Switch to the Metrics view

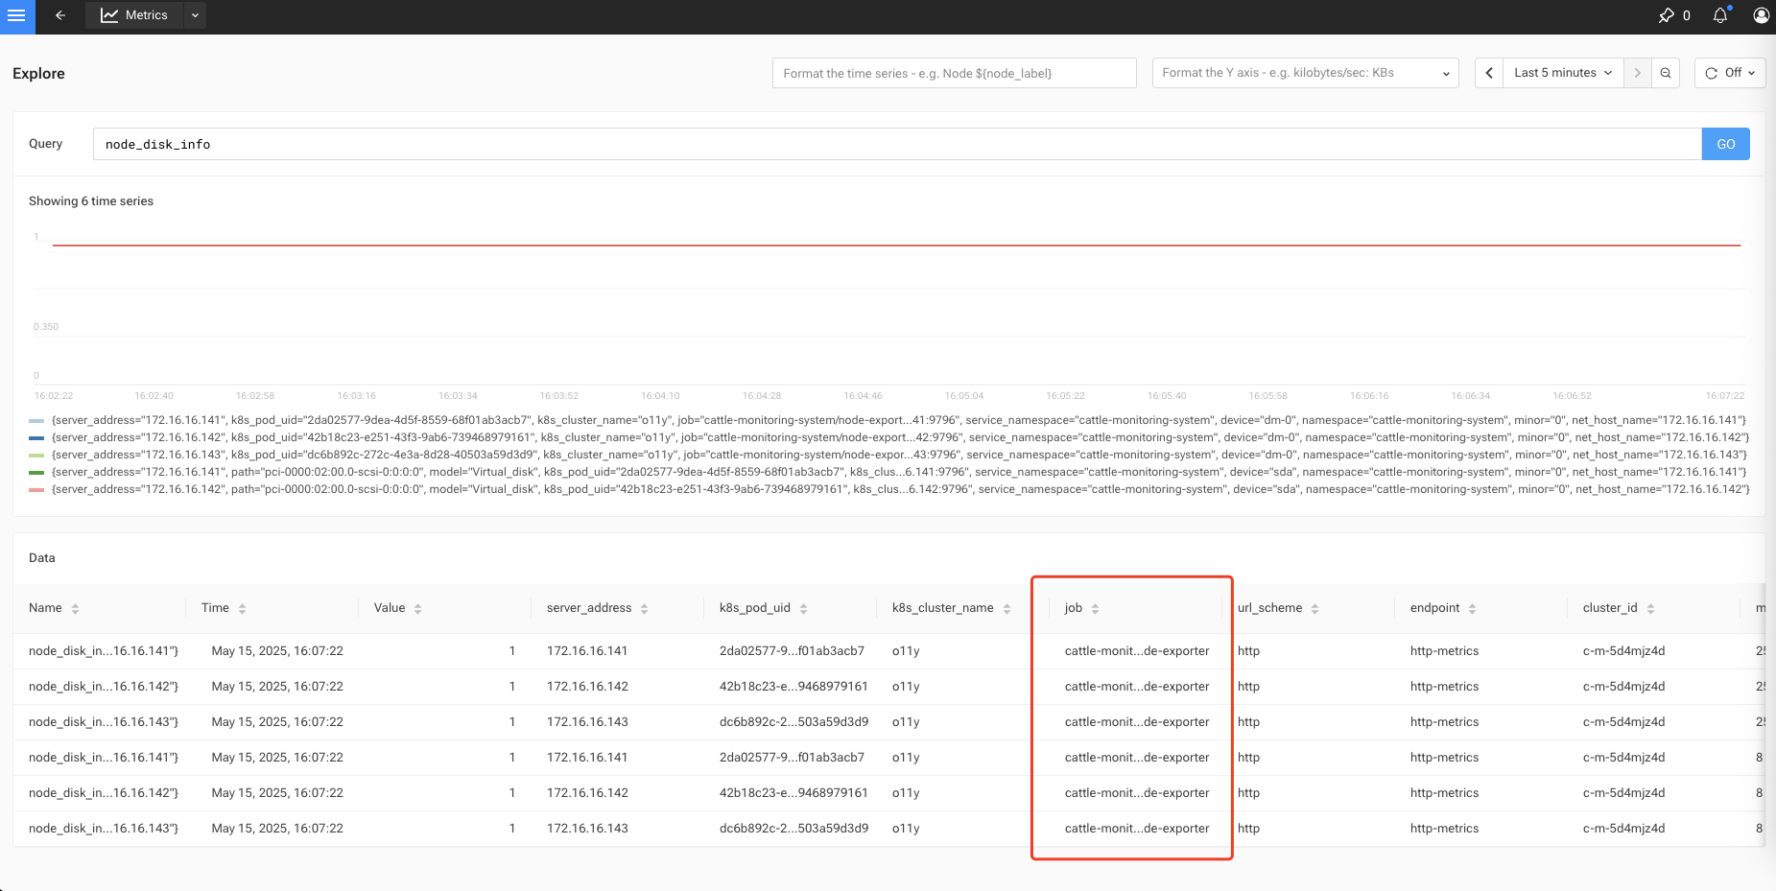click(x=144, y=15)
